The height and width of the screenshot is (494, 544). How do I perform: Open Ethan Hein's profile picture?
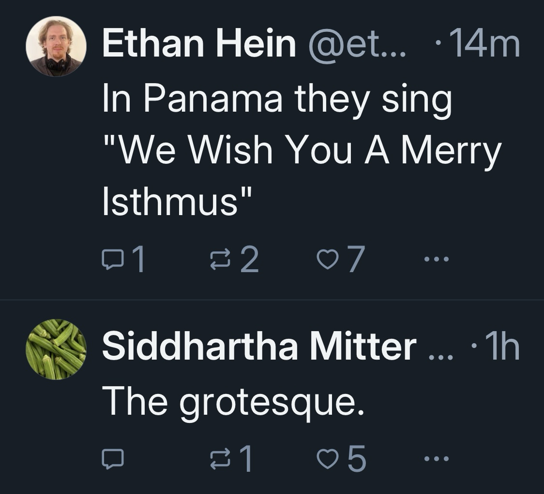[56, 46]
